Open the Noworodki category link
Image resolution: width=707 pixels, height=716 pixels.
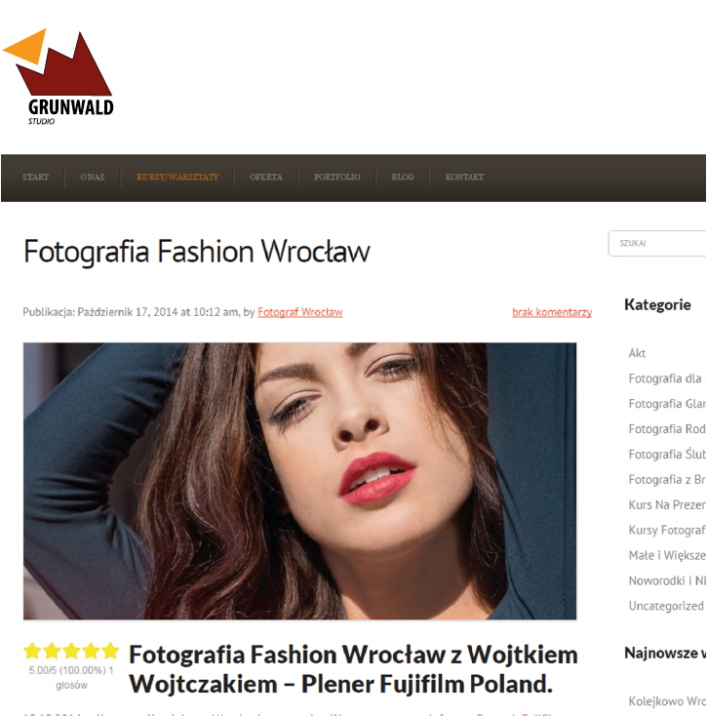[x=667, y=580]
